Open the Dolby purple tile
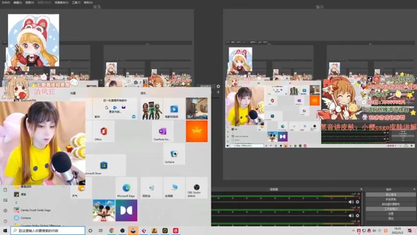 point(126,210)
